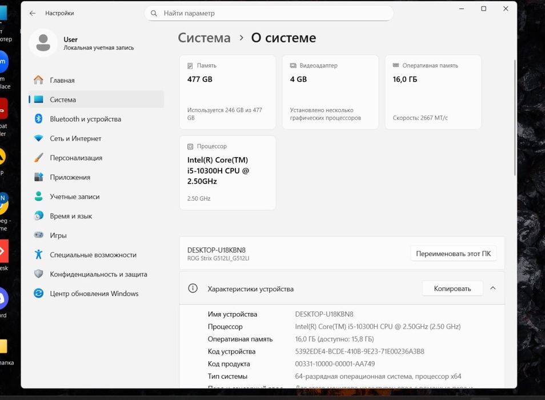
Task: Click the paintbrush icon for Персонализация
Action: pos(39,158)
